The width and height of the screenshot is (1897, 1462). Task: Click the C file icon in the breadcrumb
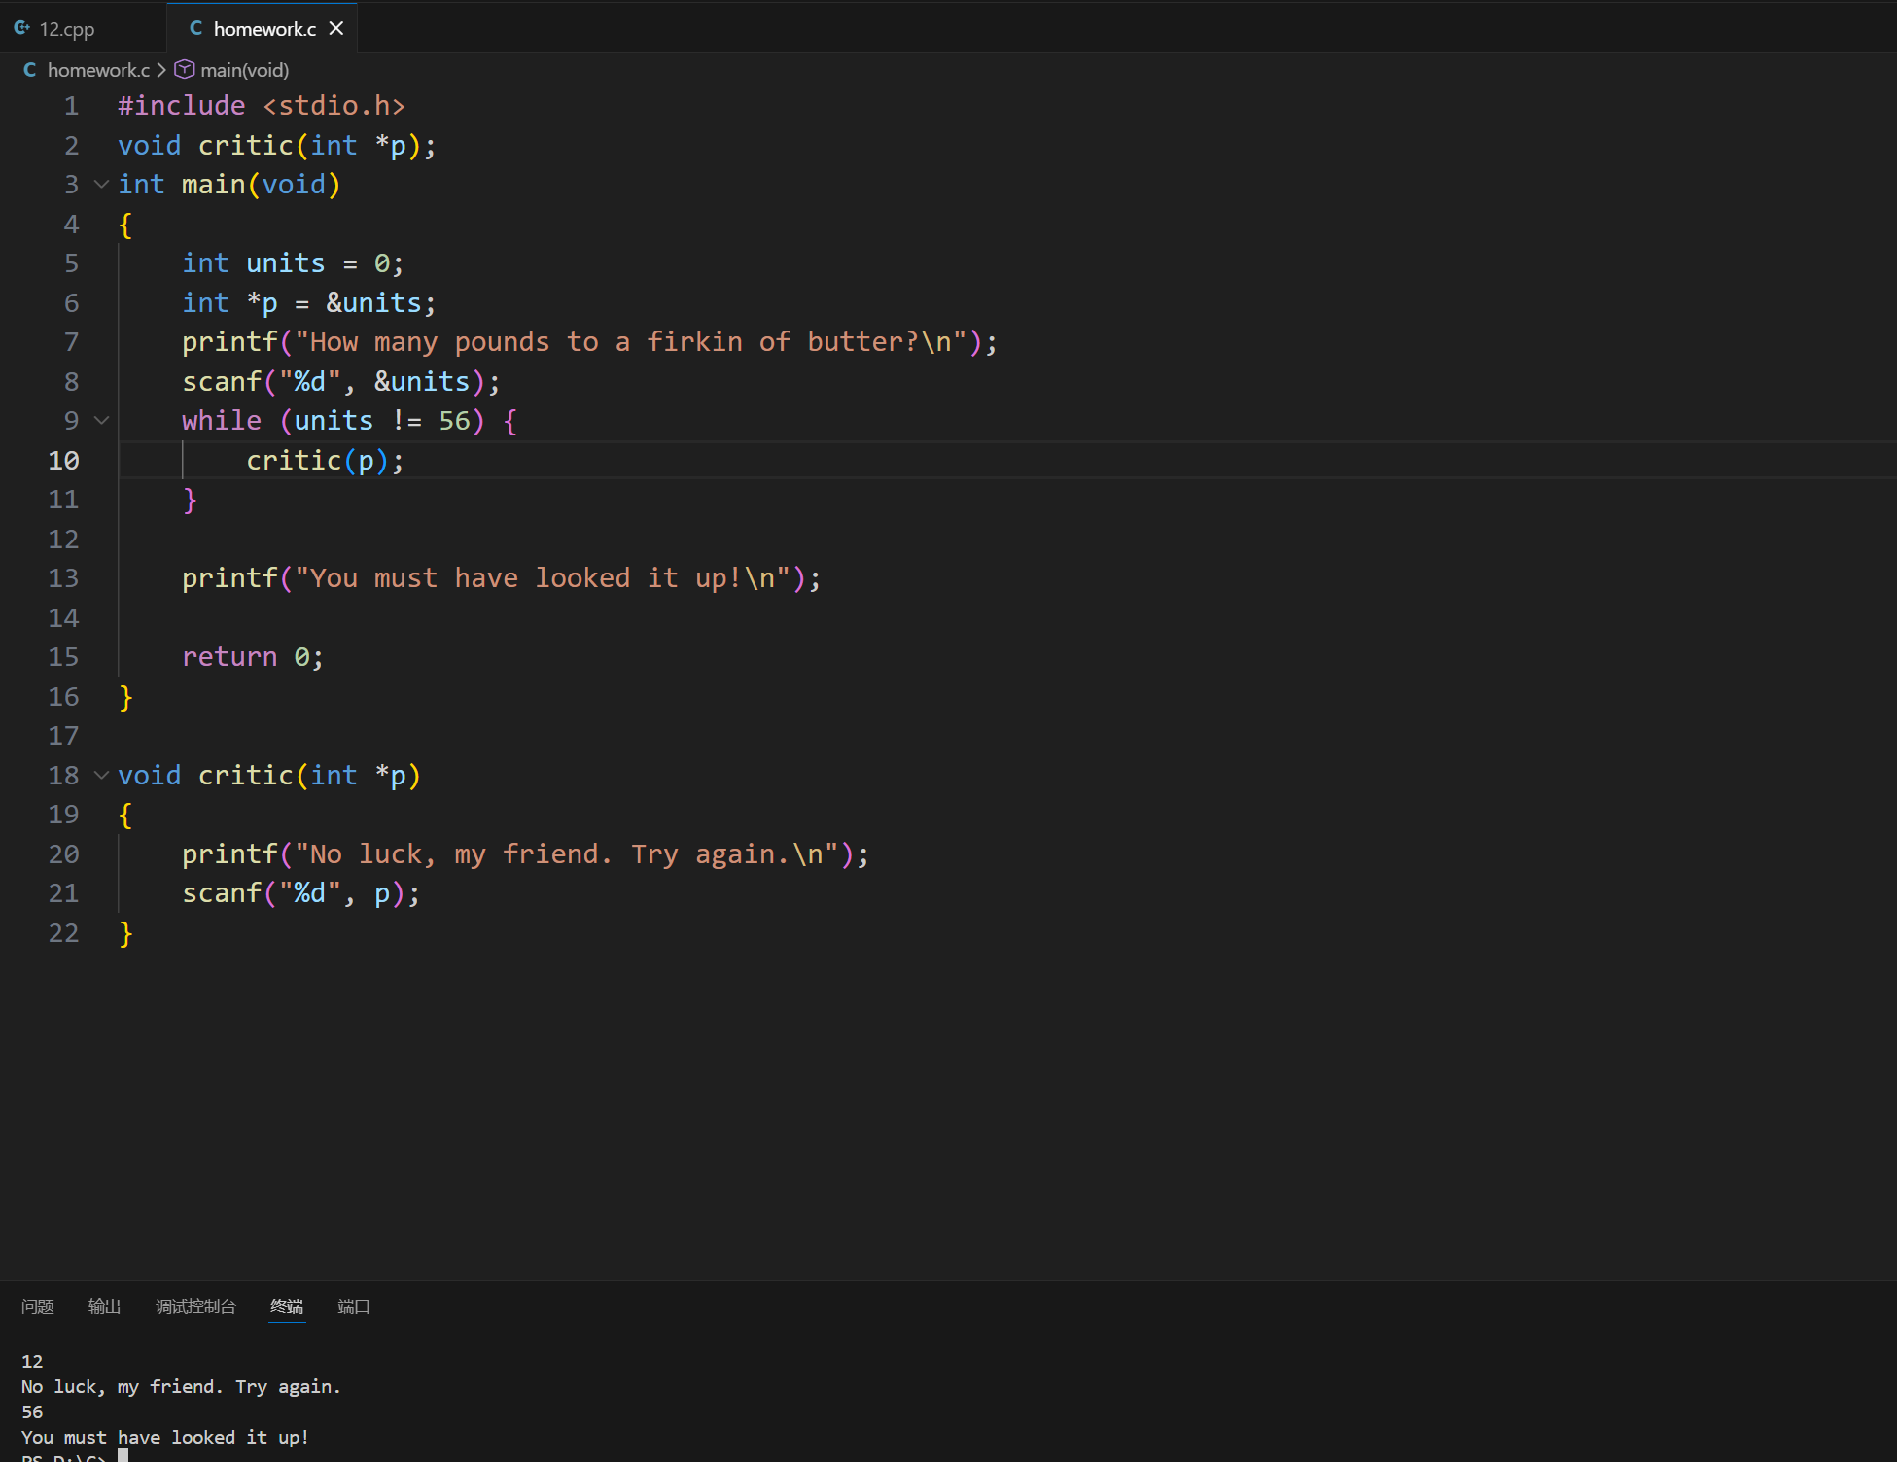pyautogui.click(x=30, y=70)
